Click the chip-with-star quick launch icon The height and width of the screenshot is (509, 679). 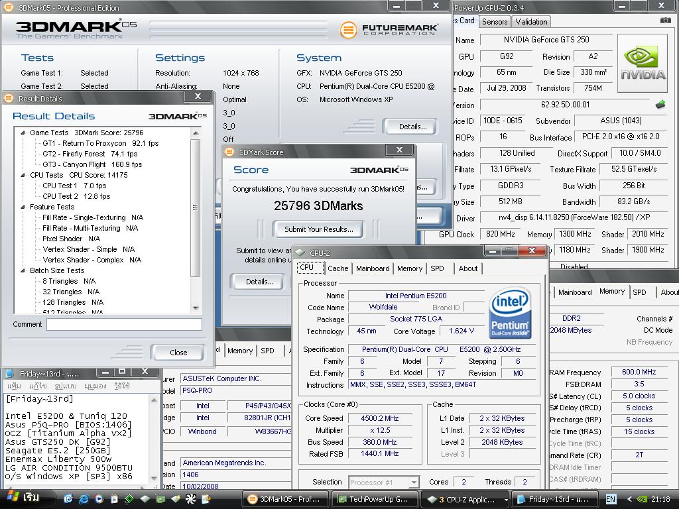tap(175, 498)
